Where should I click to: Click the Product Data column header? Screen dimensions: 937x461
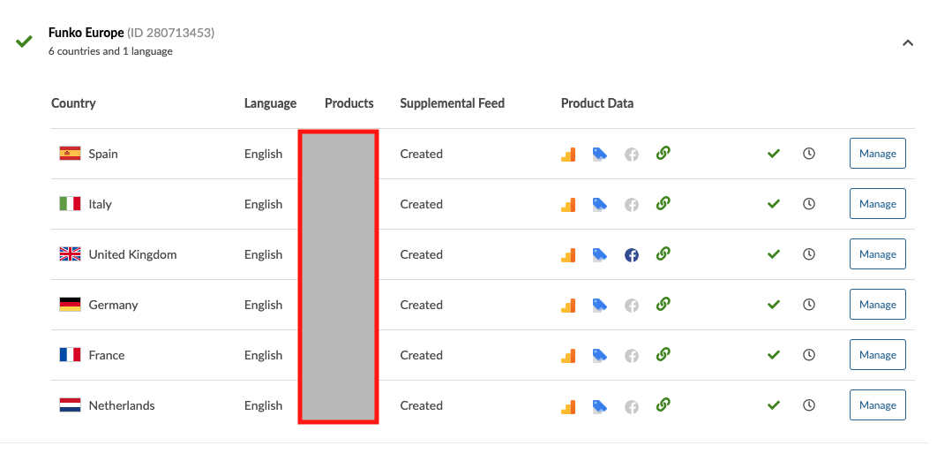[597, 103]
